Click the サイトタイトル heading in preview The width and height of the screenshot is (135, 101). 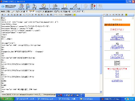[117, 20]
